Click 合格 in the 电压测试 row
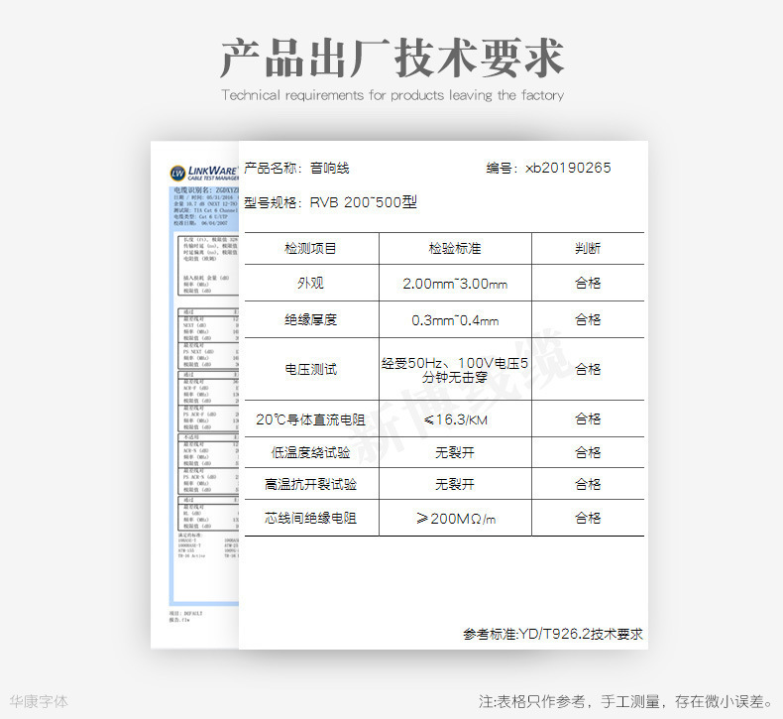The width and height of the screenshot is (783, 719). pyautogui.click(x=588, y=370)
